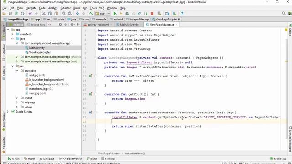292x164 pixels.
Task: Click the Sync project toolbar icon
Action: point(16,14)
